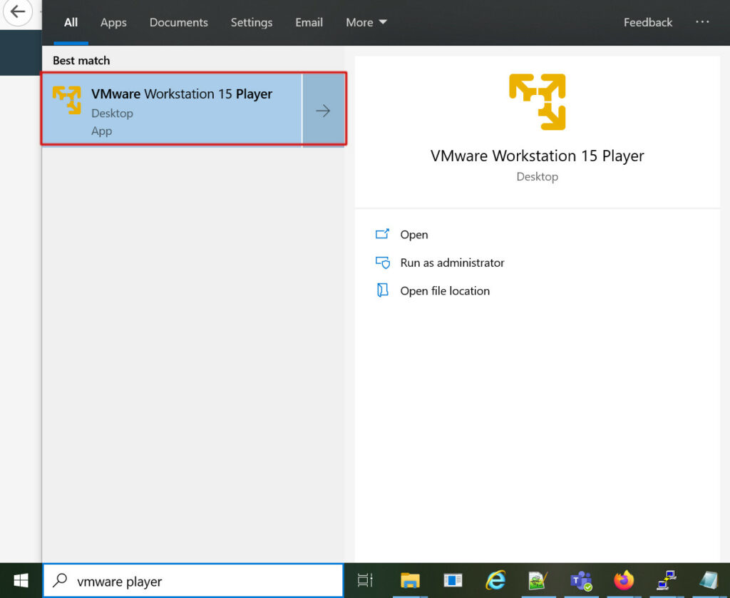Launch Firefox from the taskbar
730x598 pixels.
pyautogui.click(x=624, y=581)
